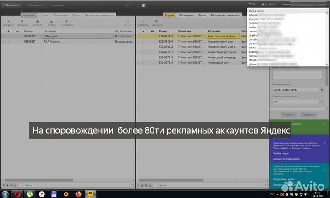Click status arrows column header in campaigns table

18,31
